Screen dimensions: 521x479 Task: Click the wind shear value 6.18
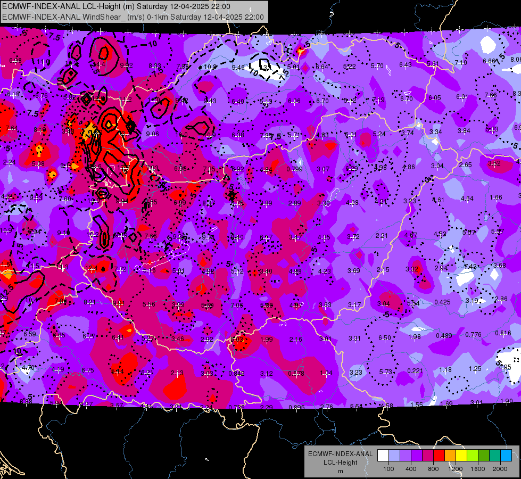(x=13, y=94)
